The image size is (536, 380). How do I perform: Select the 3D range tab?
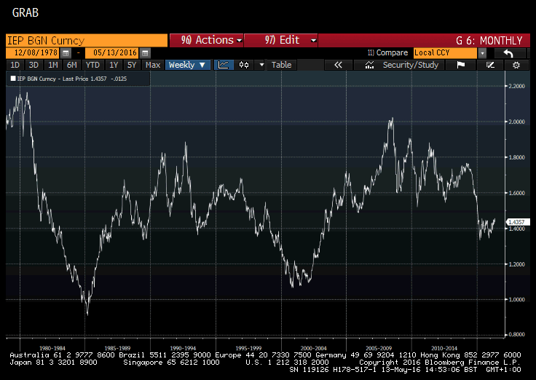[33, 65]
